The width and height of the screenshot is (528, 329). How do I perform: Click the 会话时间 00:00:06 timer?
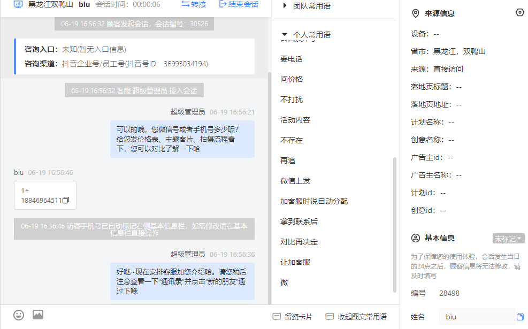click(128, 4)
